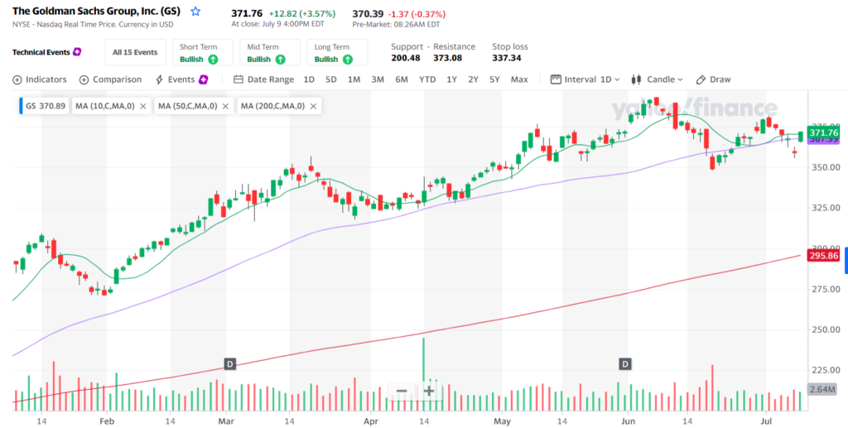Screen dimensions: 848x428
Task: Open the Indicators menu
Action: point(40,79)
